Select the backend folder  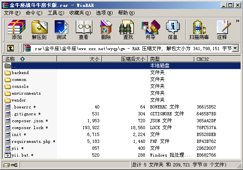(20, 72)
